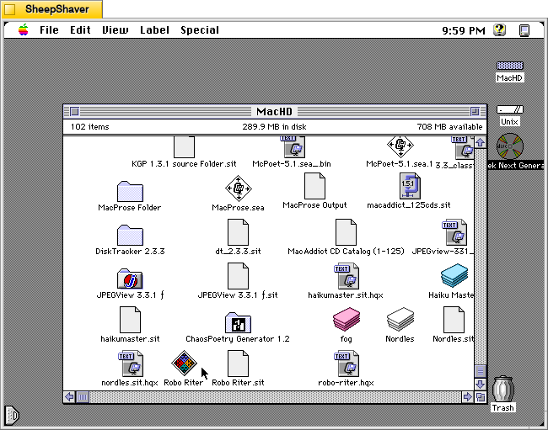This screenshot has width=548, height=430.
Task: Select the Nordles.sit document icon
Action: tap(454, 320)
